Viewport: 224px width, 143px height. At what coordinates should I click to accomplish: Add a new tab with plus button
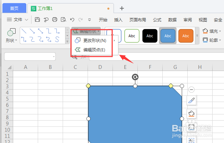122,8
